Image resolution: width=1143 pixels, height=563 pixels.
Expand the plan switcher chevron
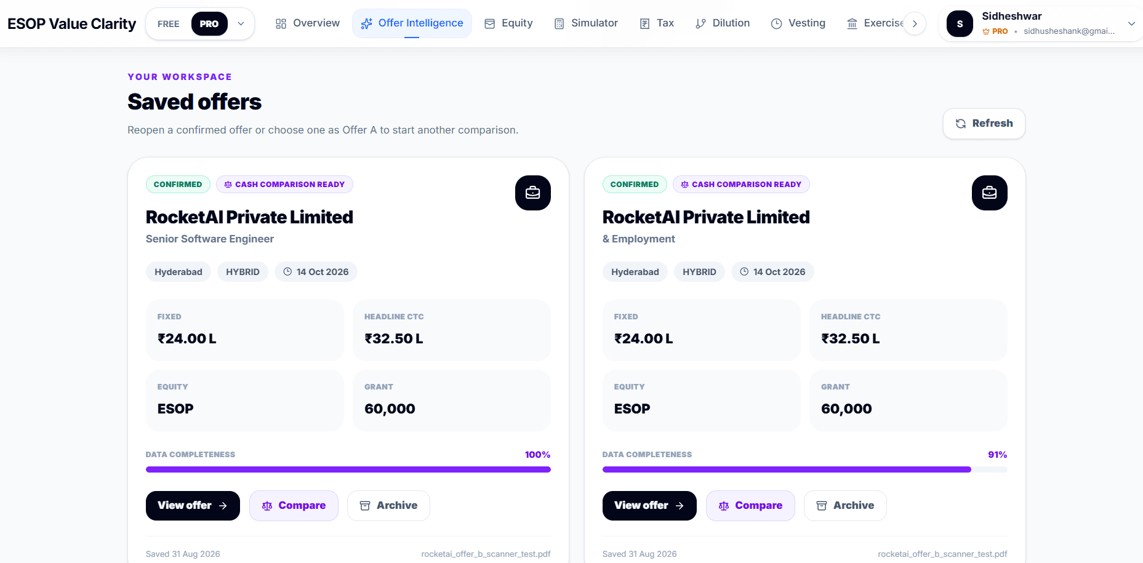[241, 24]
